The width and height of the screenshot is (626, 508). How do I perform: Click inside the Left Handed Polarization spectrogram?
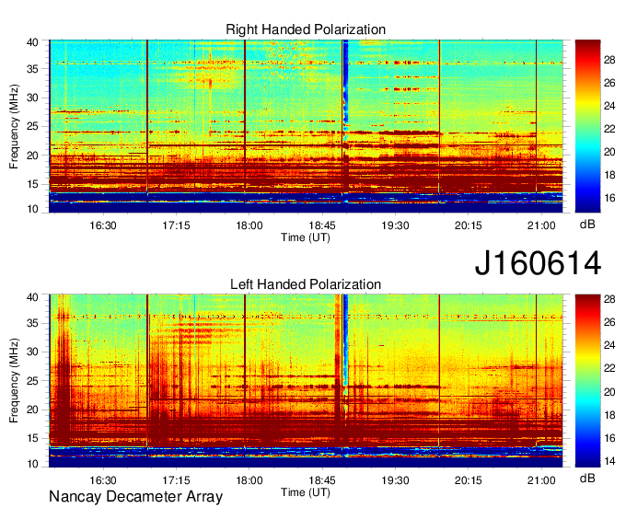click(306, 381)
